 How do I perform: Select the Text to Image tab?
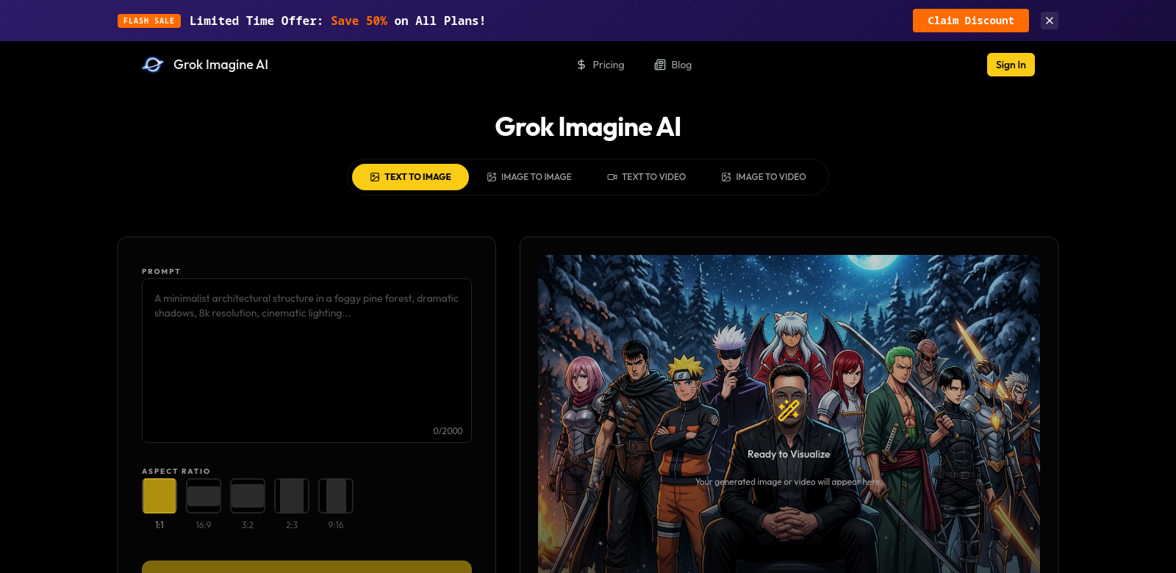(410, 177)
